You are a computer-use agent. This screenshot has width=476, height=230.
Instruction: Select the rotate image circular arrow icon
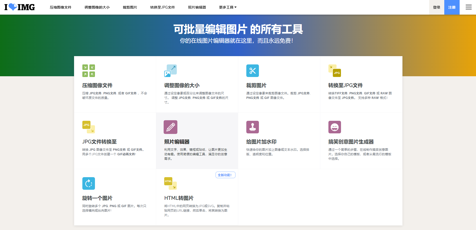pos(88,183)
